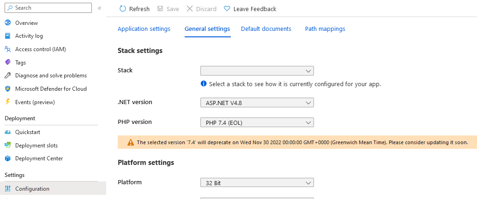Expand the Stack dropdown

point(257,71)
